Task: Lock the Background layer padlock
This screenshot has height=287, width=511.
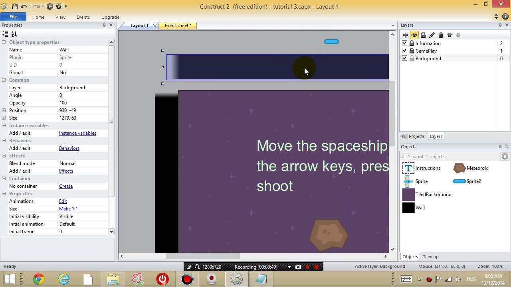Action: coord(412,58)
